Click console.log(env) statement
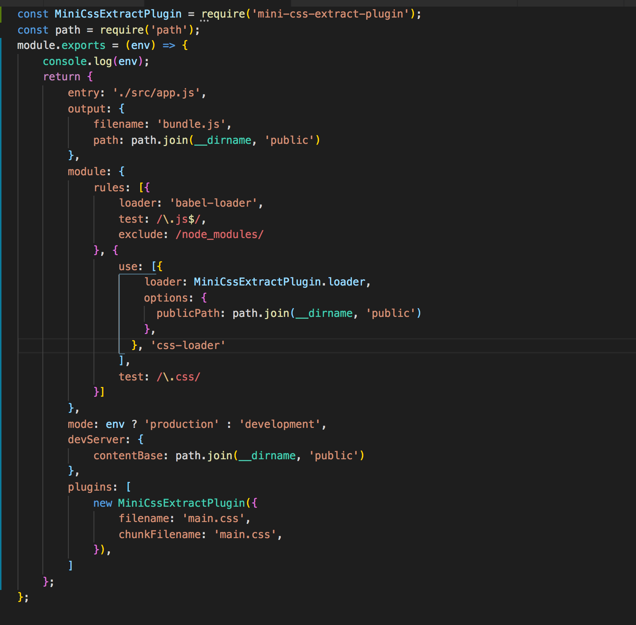The image size is (636, 625). pos(96,61)
